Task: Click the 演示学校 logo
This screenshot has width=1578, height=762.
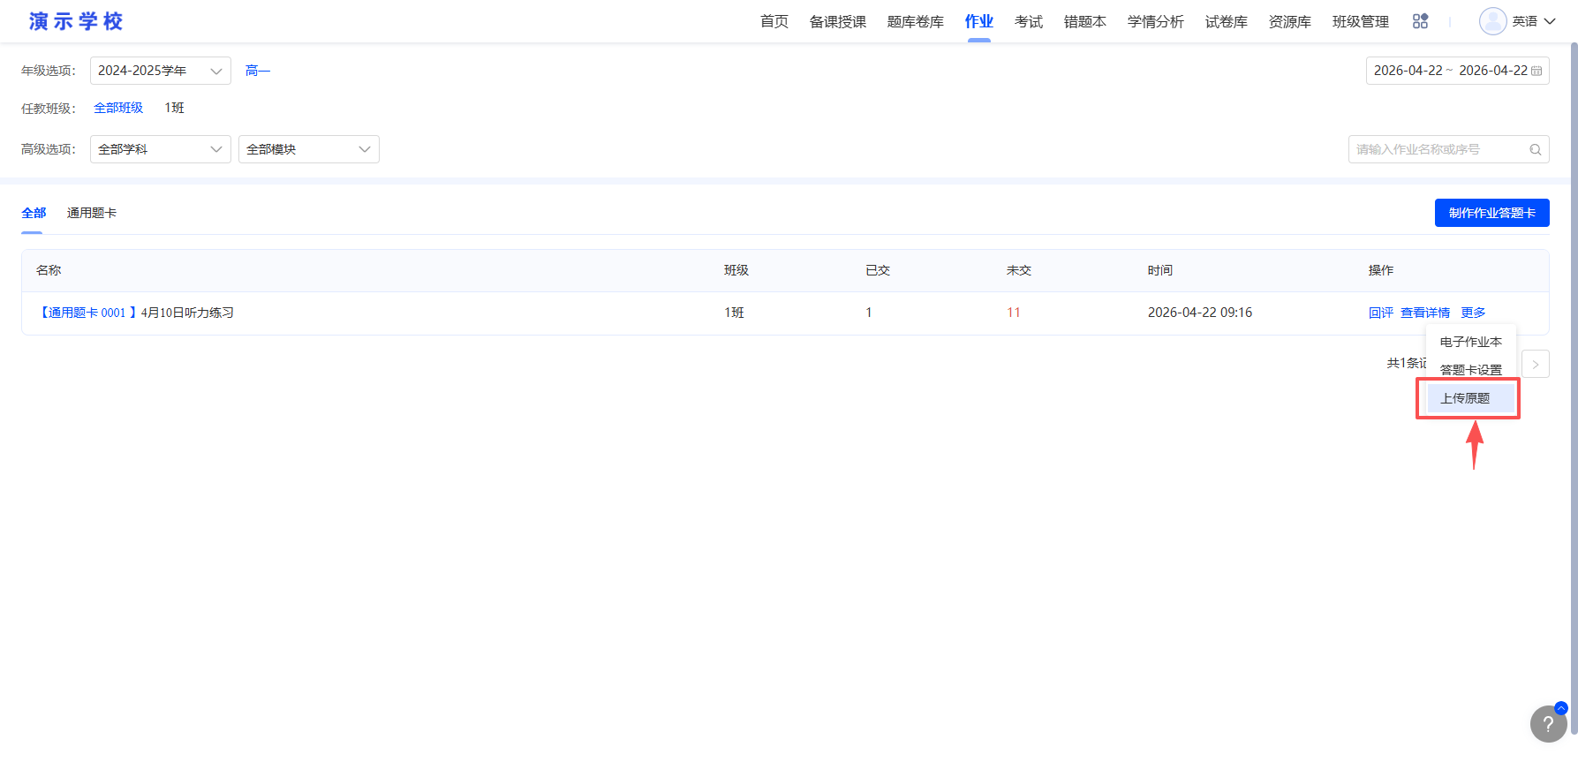Action: coord(76,21)
